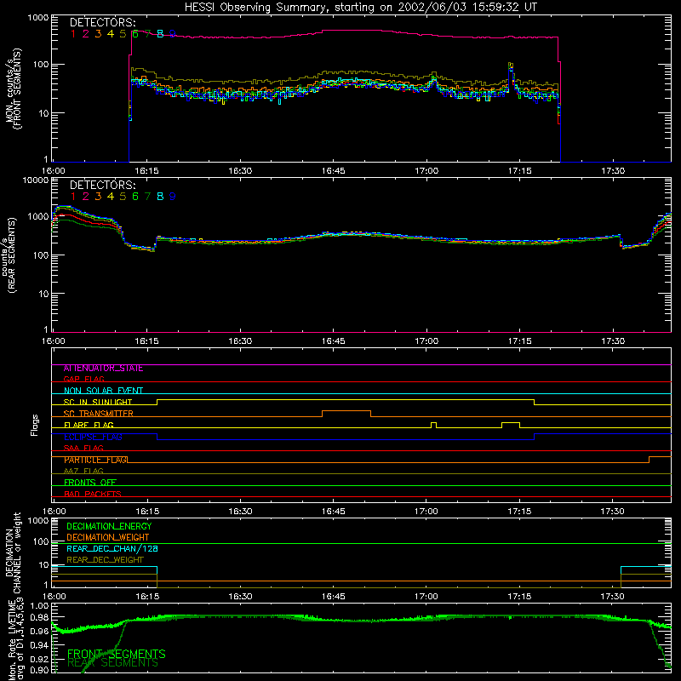This screenshot has width=681, height=681.
Task: Click the REAR_DEC_WEIGHT legend entry
Action: [105, 560]
